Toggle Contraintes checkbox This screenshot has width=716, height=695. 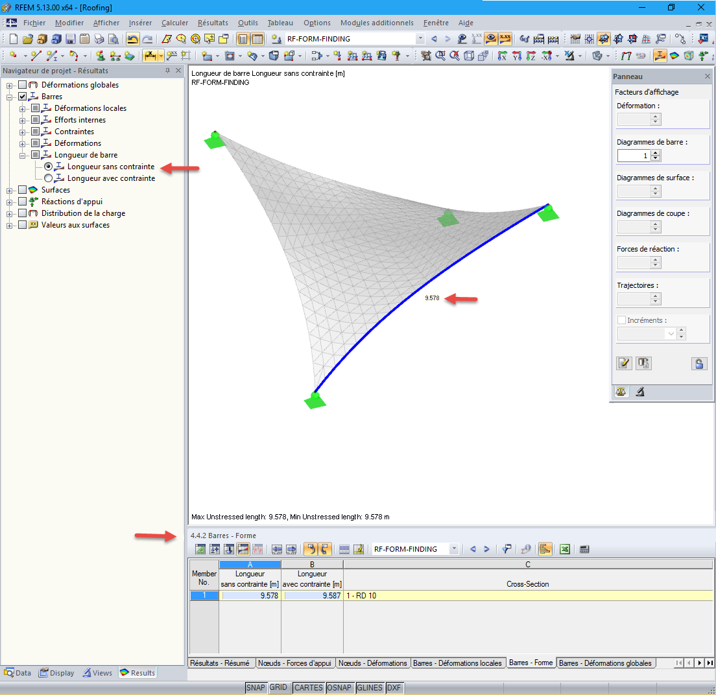tap(35, 132)
